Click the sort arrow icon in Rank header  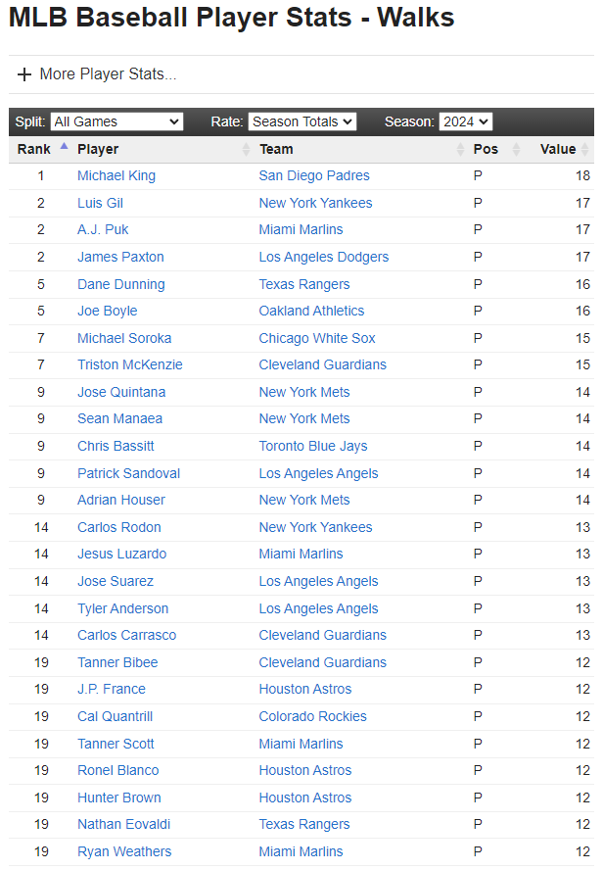point(64,146)
